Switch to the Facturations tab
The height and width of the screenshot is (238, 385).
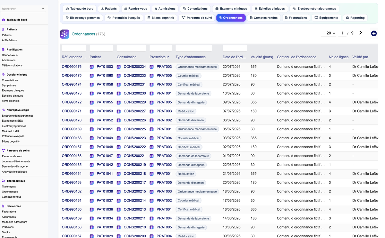296,18
